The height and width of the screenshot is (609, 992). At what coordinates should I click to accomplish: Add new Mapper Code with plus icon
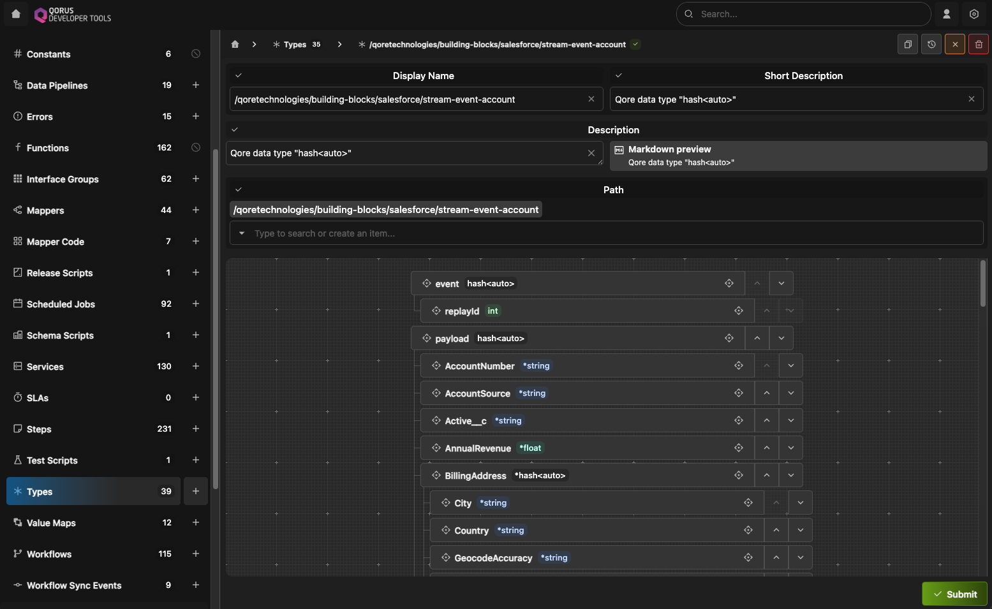tap(196, 241)
